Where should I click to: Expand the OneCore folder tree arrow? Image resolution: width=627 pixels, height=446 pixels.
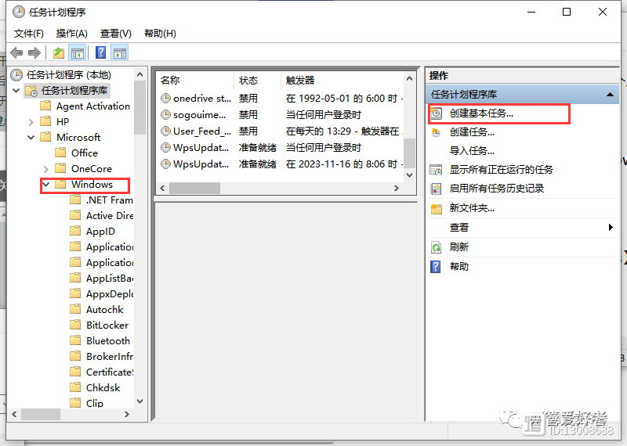45,169
